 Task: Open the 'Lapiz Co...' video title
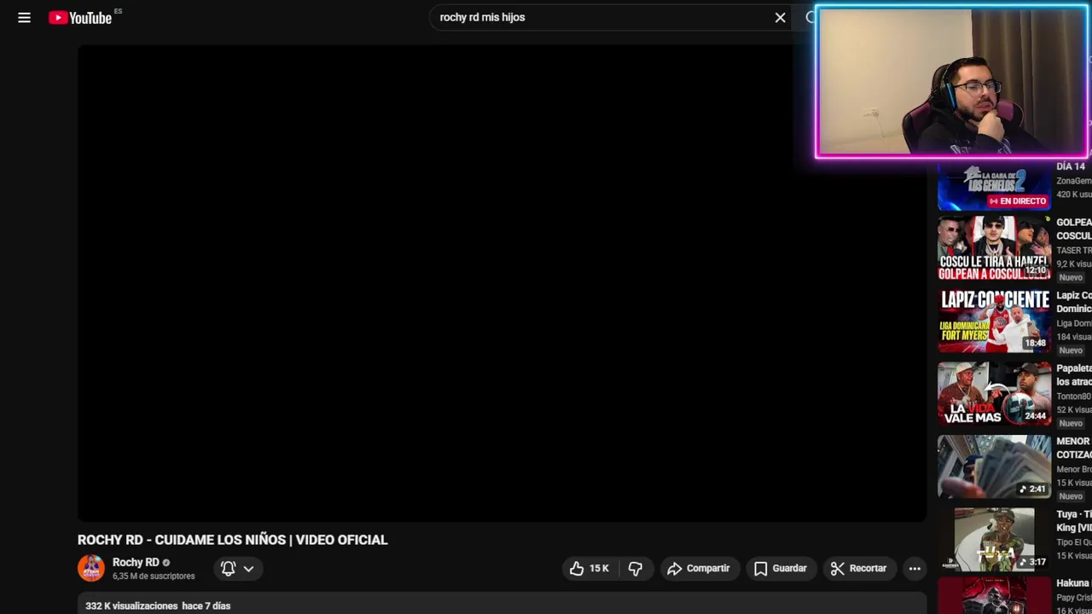pos(1074,302)
